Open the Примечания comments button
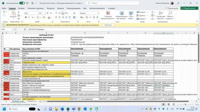The height and width of the screenshot is (112, 200). pyautogui.click(x=172, y=8)
